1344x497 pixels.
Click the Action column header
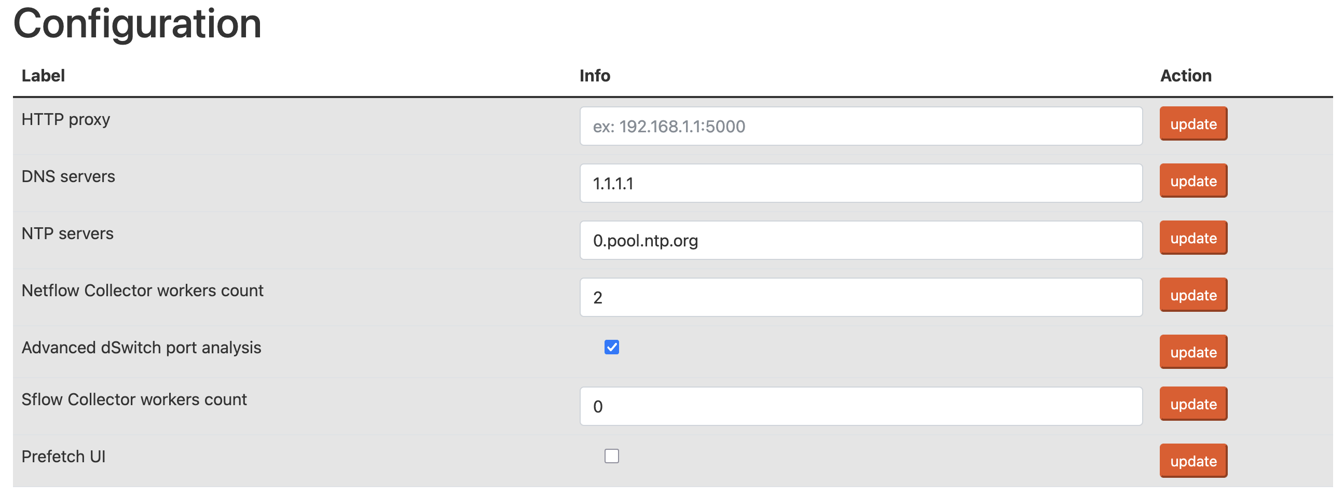pyautogui.click(x=1185, y=76)
